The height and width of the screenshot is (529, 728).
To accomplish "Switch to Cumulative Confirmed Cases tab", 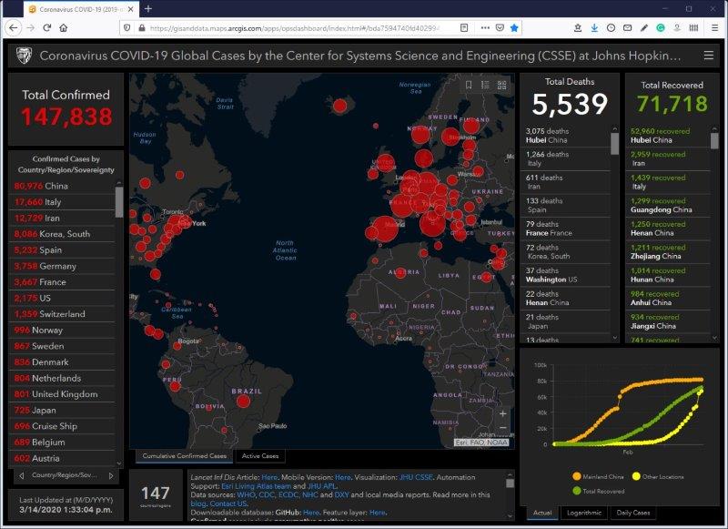I will (x=185, y=455).
